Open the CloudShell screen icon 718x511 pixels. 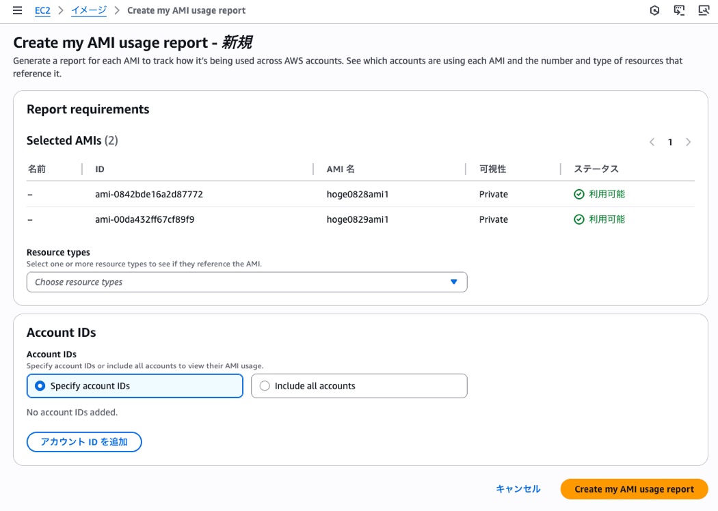tap(679, 10)
